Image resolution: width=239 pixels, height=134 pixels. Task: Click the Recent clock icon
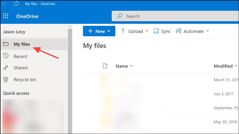tap(6, 56)
